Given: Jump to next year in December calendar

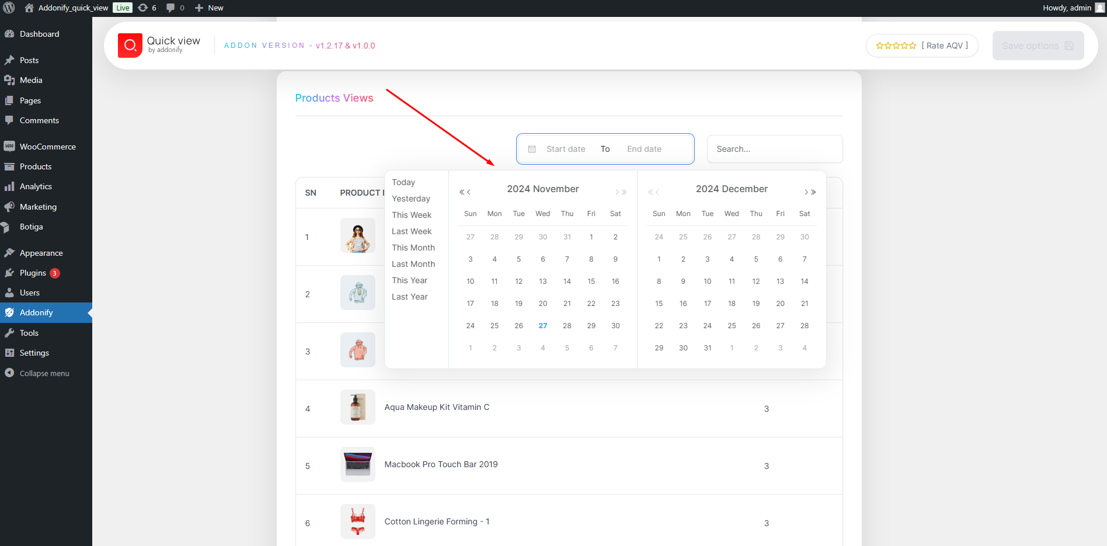Looking at the screenshot, I should (x=814, y=192).
